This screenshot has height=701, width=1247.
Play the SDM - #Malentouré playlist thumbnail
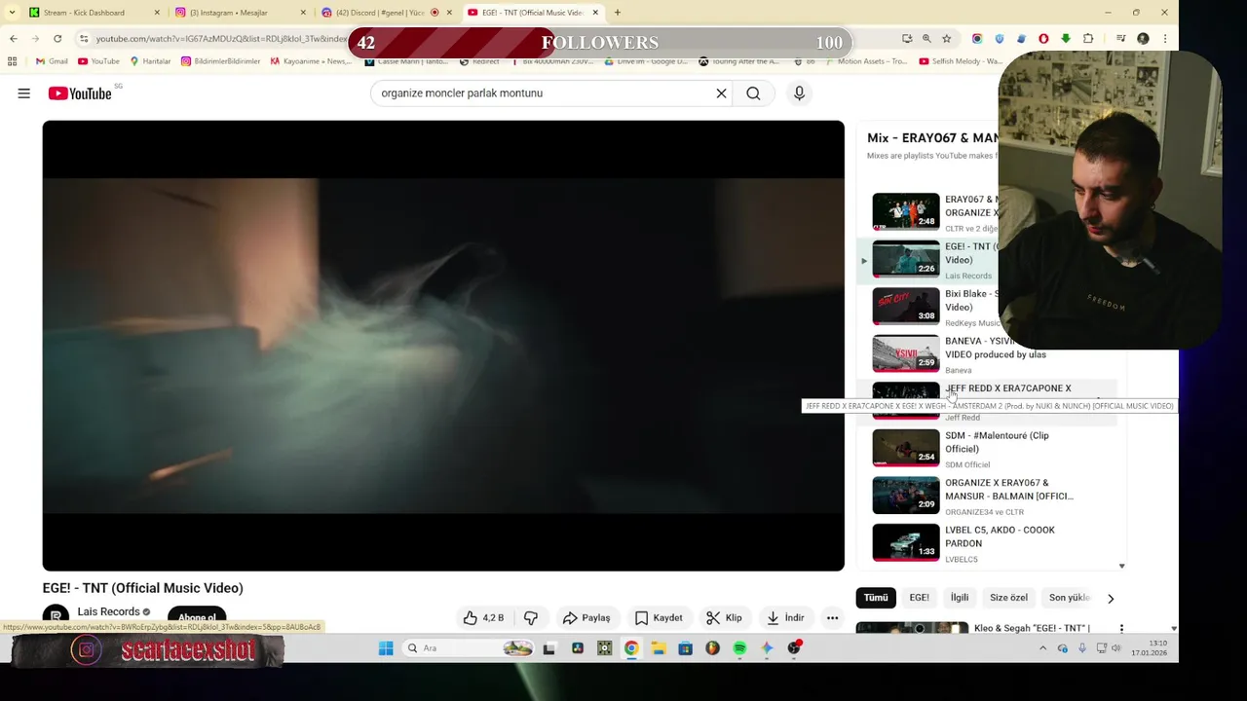906,447
